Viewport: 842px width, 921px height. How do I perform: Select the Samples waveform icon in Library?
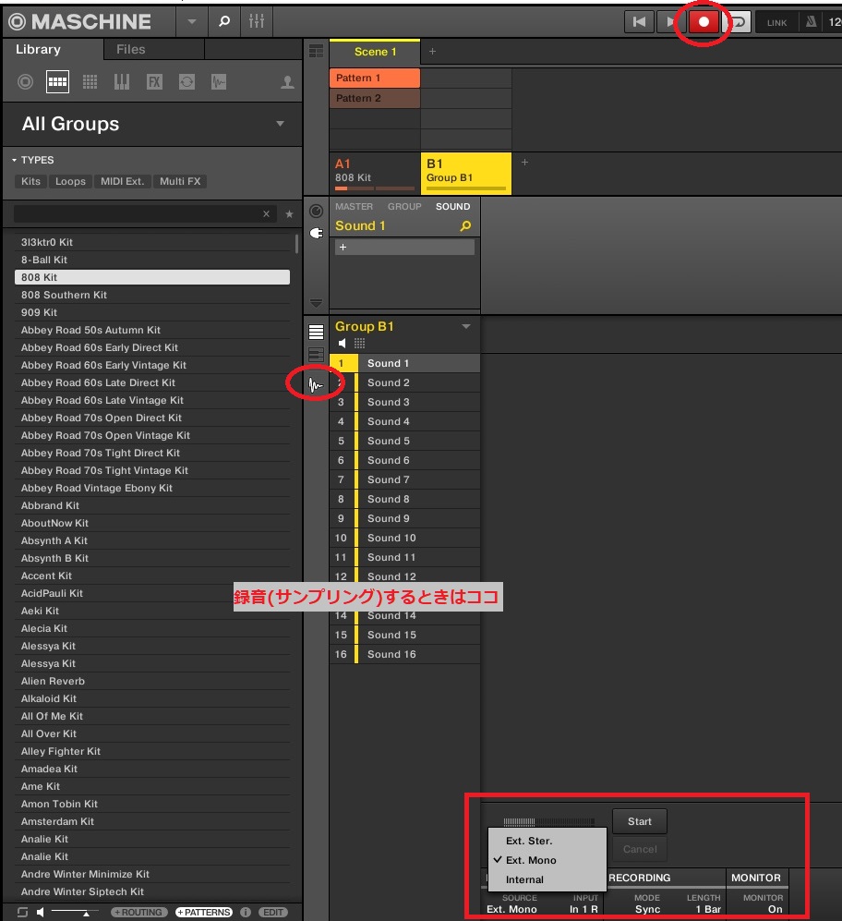[x=219, y=82]
